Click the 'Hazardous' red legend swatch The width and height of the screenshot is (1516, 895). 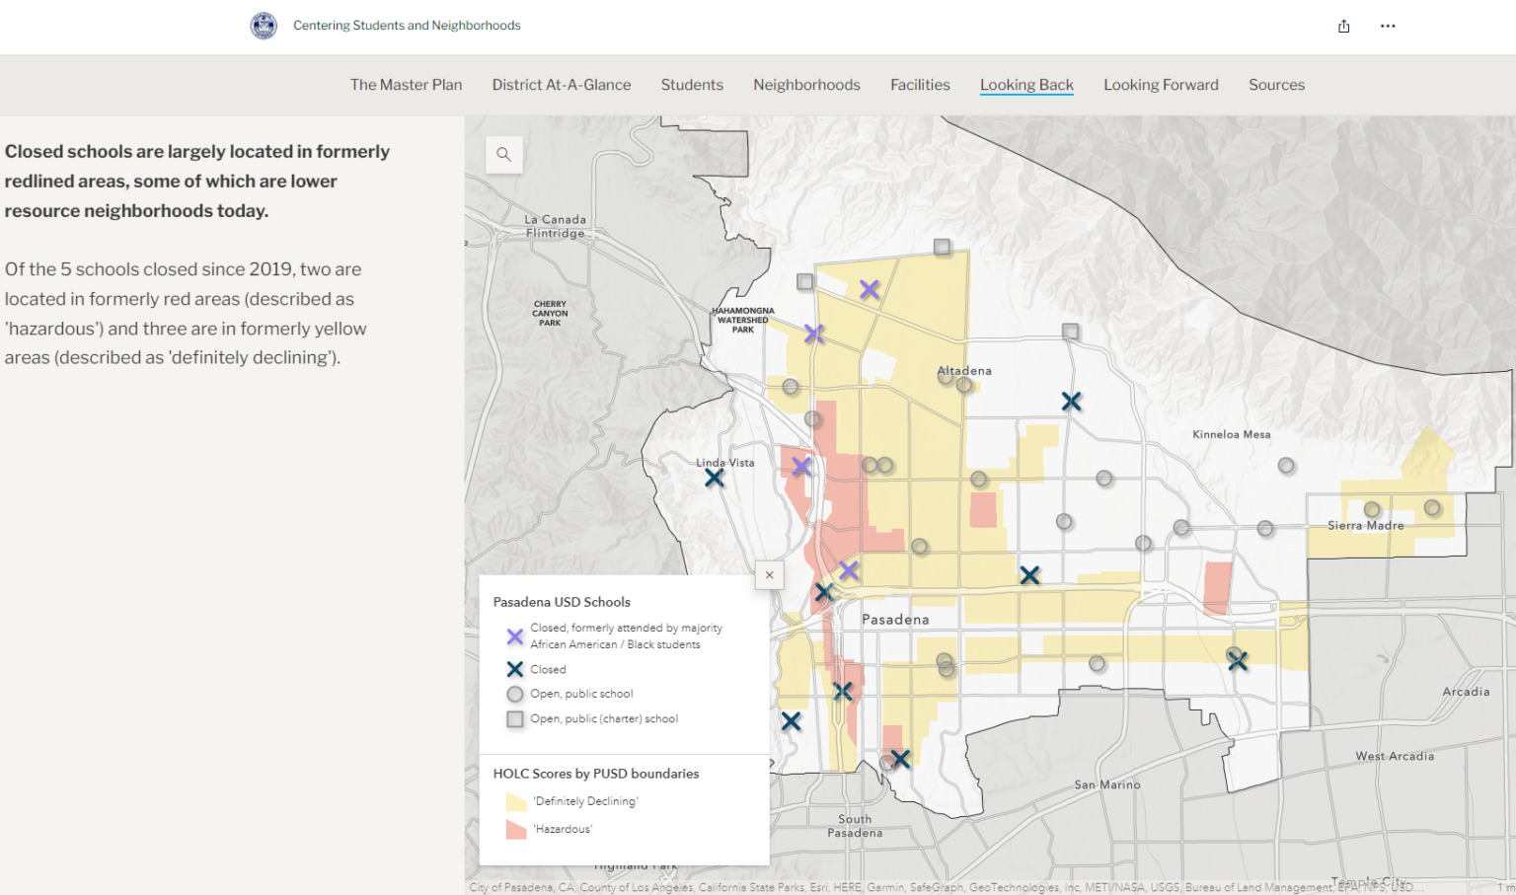pyautogui.click(x=515, y=829)
